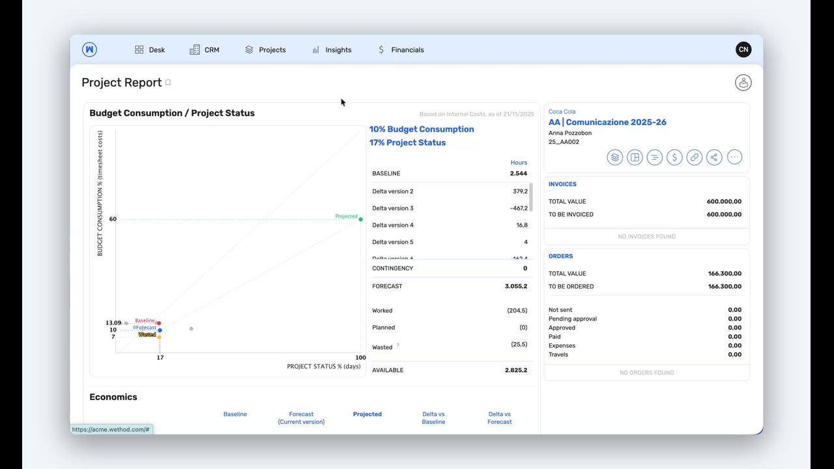This screenshot has height=469, width=834.
Task: Open the Coca Cola client link
Action: click(x=562, y=111)
